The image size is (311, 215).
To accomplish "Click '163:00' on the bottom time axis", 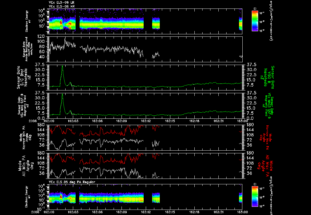I will [242, 212].
